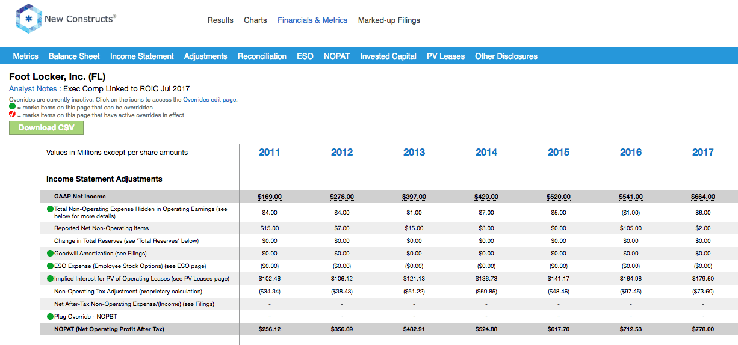Click the GAAP Net Income row label

80,197
